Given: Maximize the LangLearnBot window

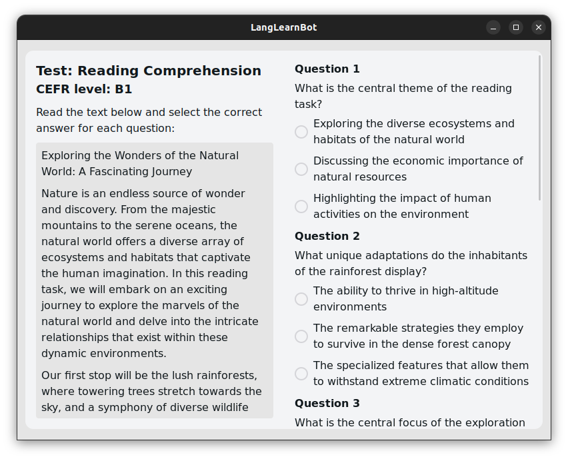Looking at the screenshot, I should [516, 27].
